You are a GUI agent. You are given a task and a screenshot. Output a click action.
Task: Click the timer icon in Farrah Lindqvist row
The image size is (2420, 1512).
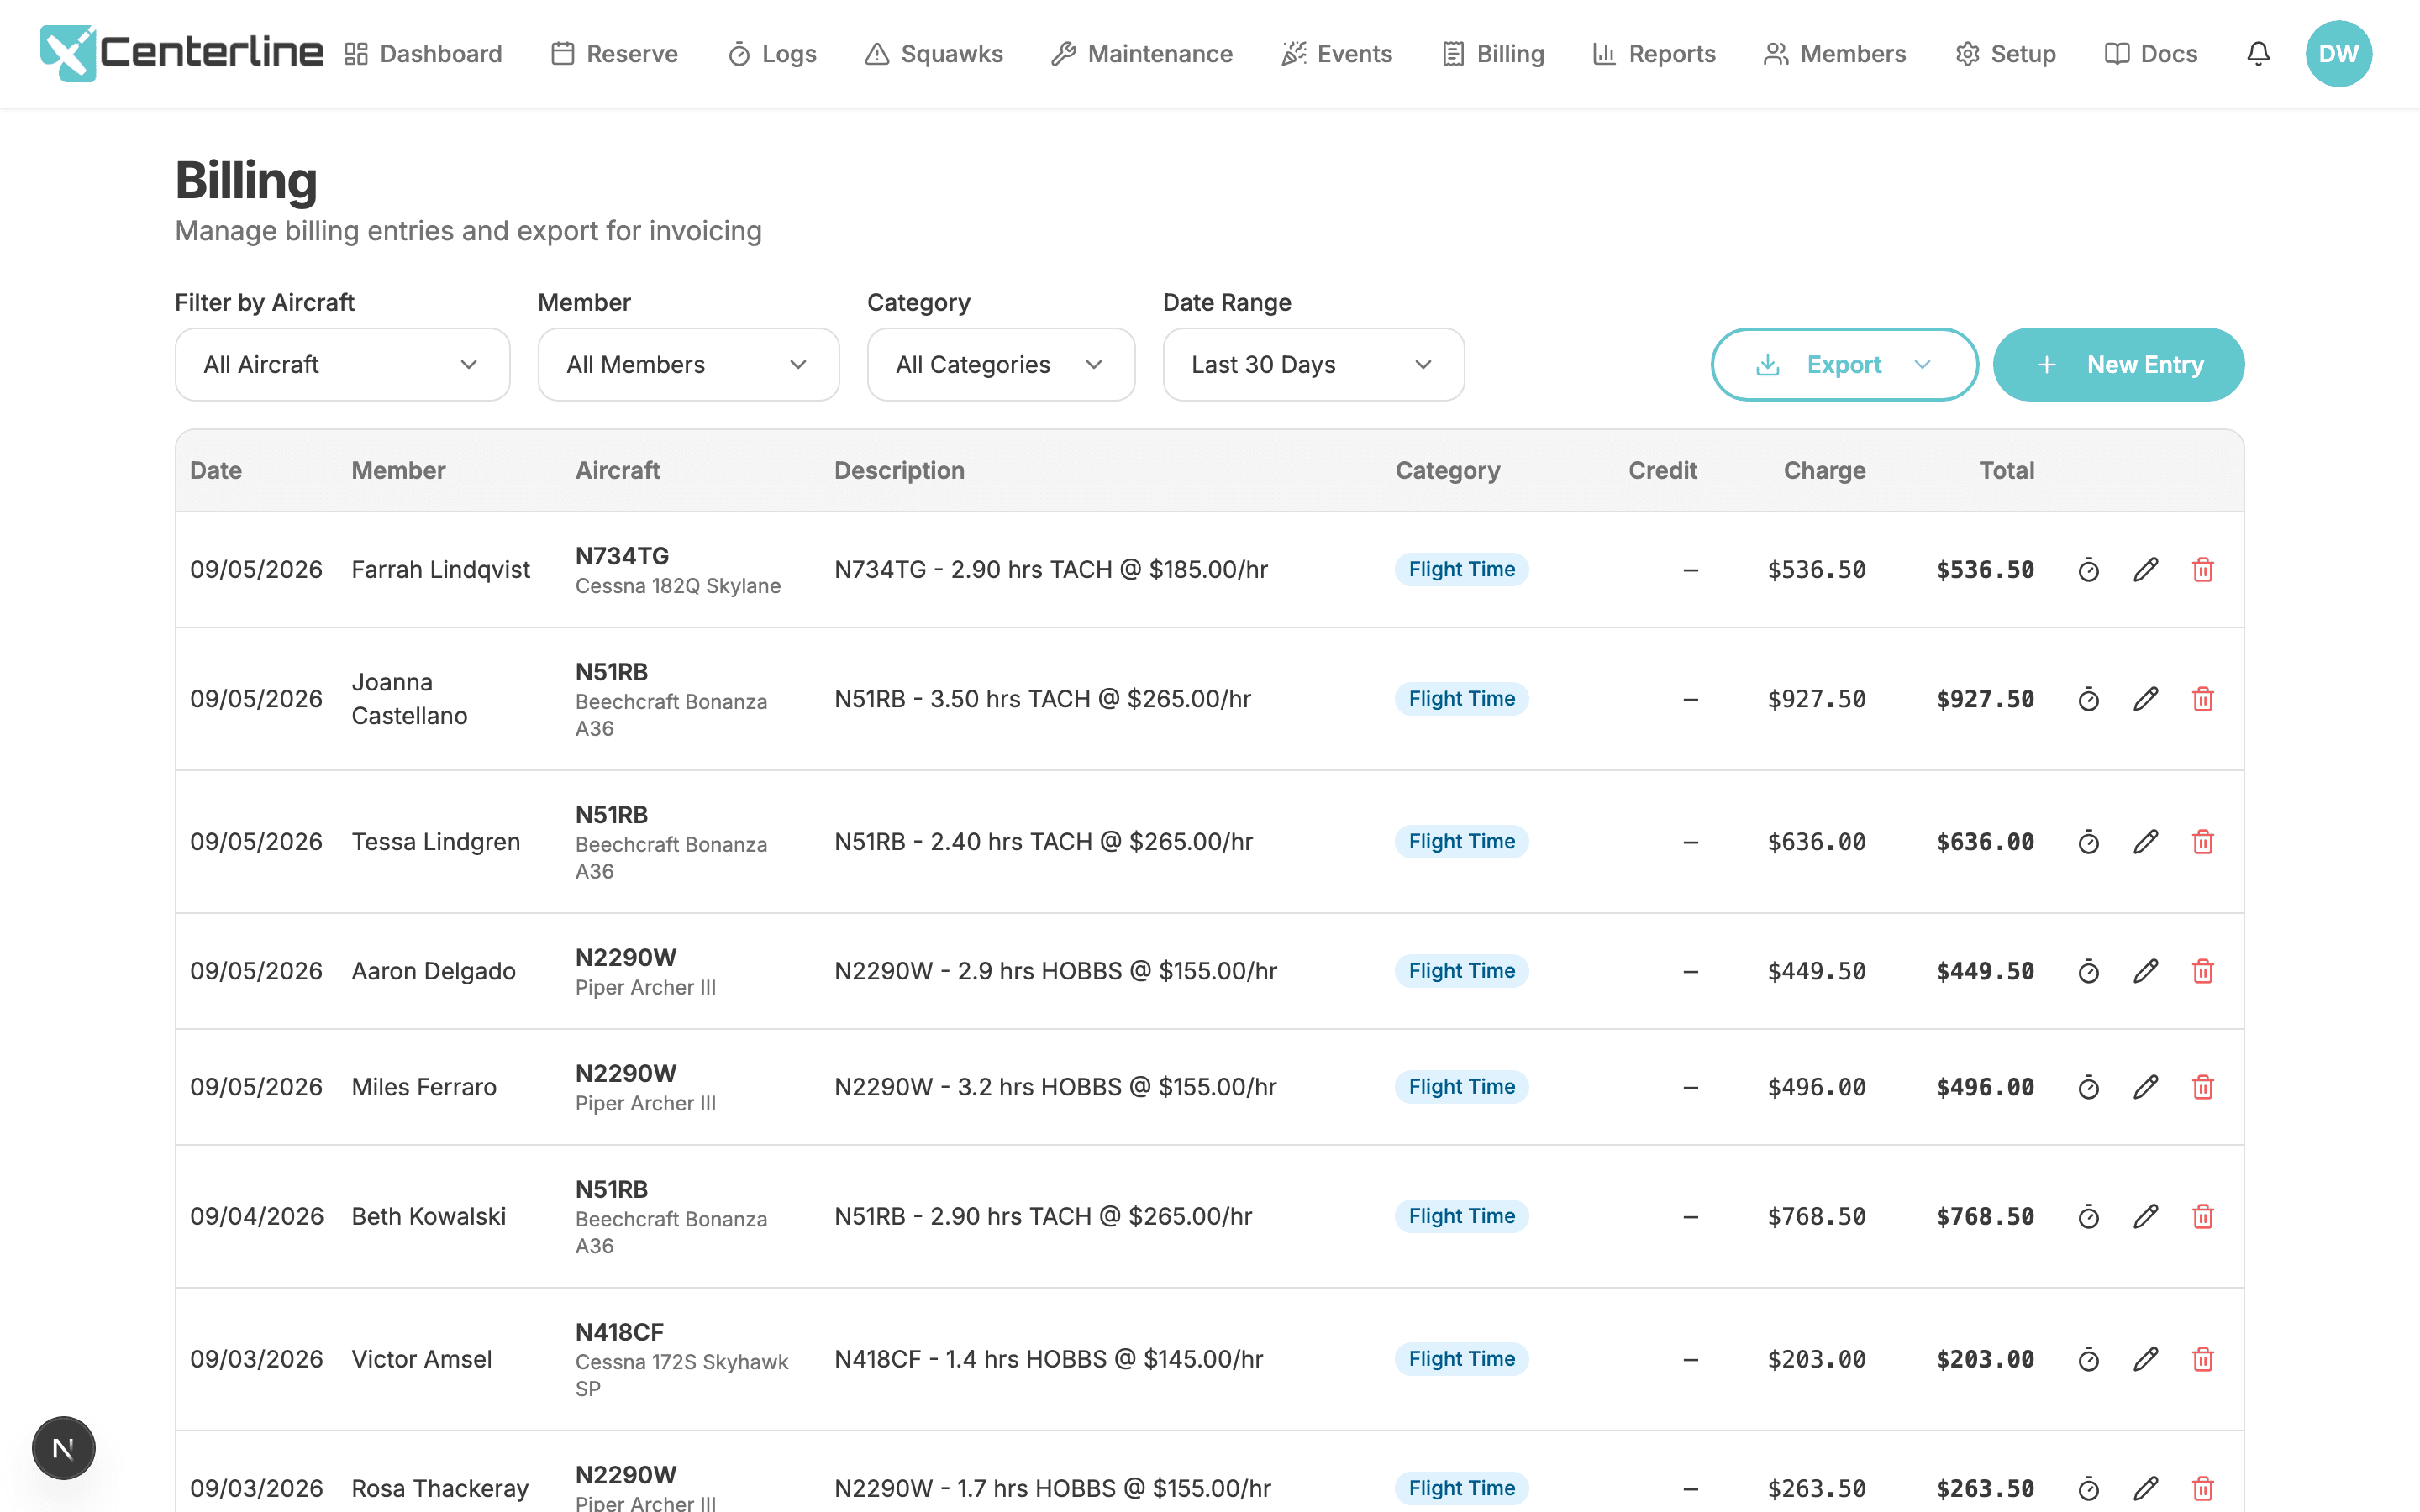(2088, 570)
